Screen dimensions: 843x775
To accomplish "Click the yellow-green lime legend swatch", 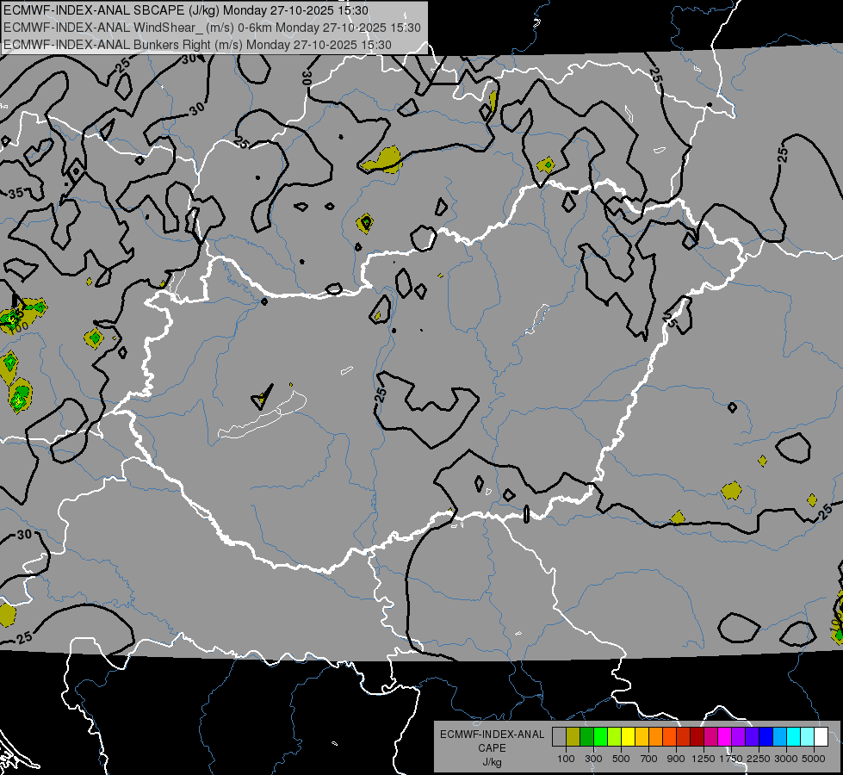I will pos(614,736).
